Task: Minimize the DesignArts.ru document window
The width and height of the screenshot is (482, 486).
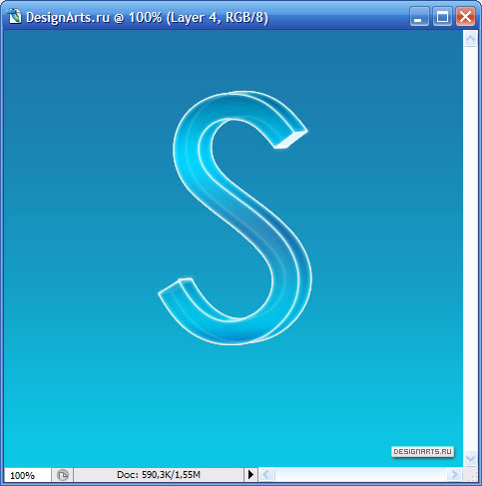Action: 419,17
